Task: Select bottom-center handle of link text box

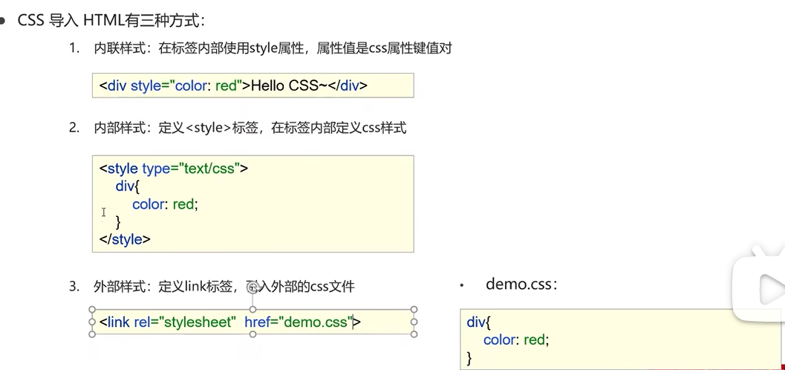Action: [x=253, y=334]
